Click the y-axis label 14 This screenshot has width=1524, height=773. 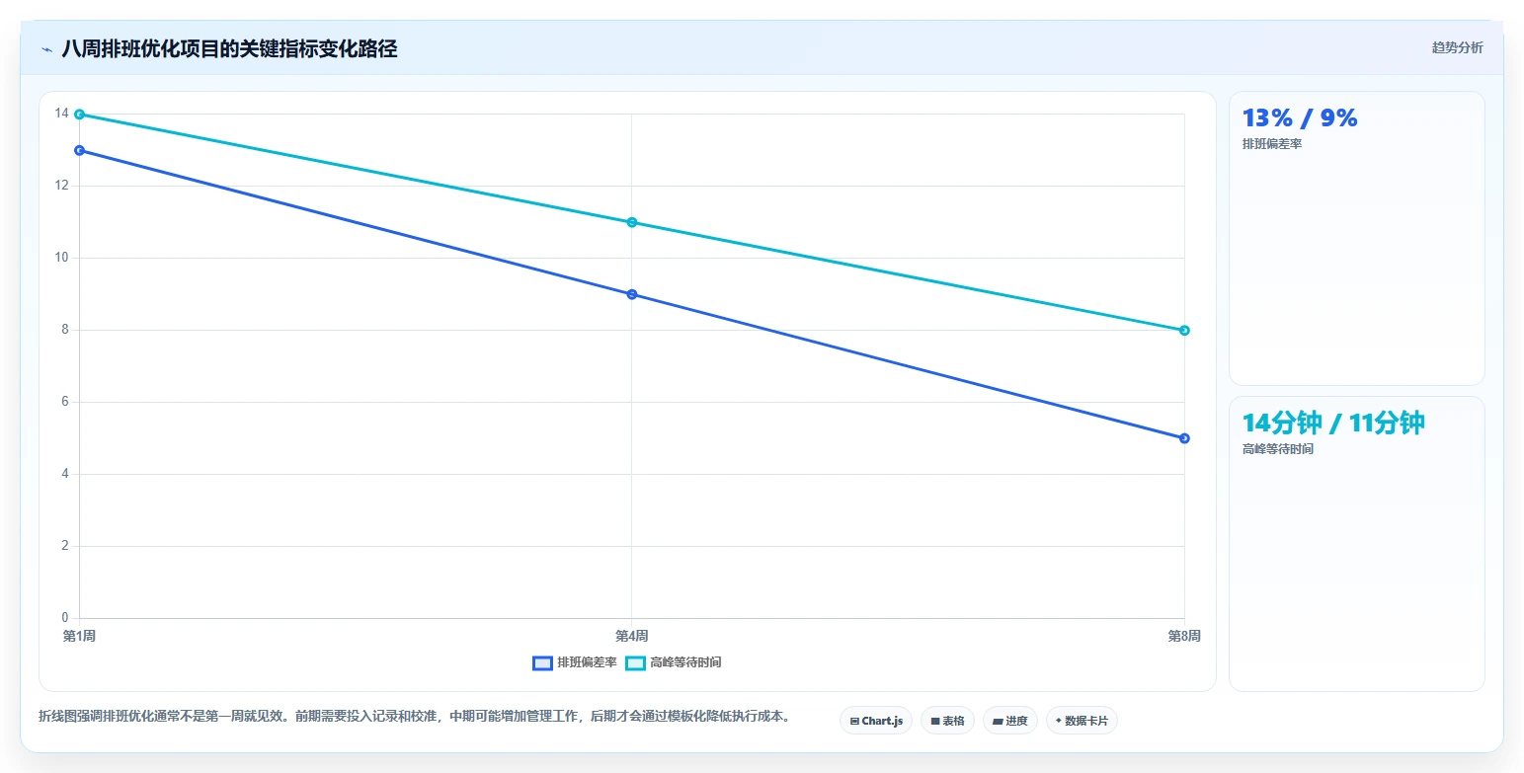coord(62,114)
